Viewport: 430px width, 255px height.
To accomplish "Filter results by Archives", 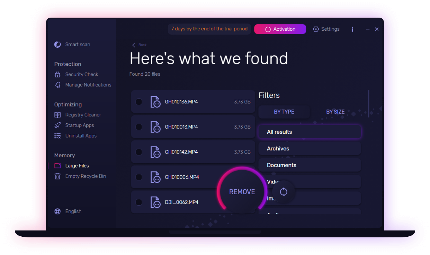I will coord(310,149).
